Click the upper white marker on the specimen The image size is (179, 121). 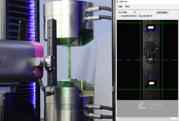[150, 28]
